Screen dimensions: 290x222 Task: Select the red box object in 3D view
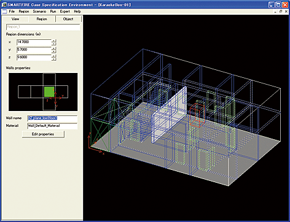point(197,115)
